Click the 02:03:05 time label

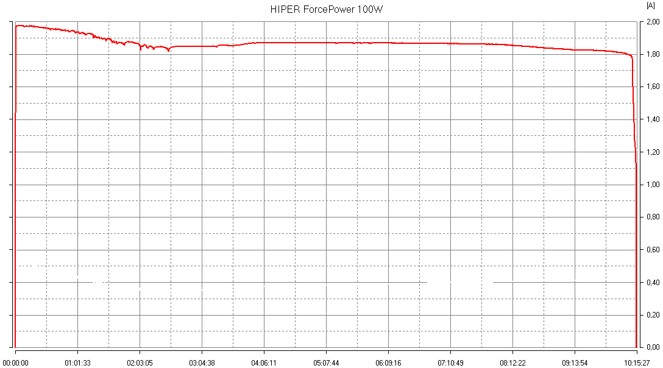pyautogui.click(x=140, y=363)
